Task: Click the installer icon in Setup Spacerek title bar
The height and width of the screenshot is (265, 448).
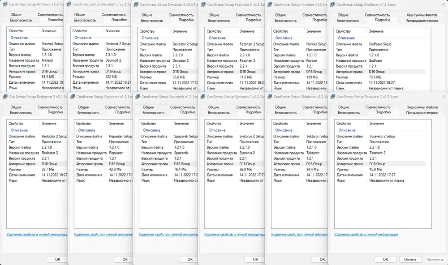Action: [x=138, y=97]
